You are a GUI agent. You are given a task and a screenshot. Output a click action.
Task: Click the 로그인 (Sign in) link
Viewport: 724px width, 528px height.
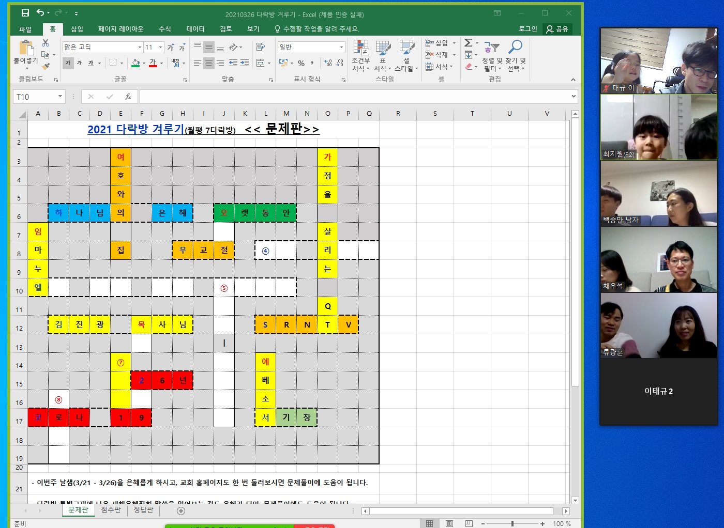(x=528, y=29)
